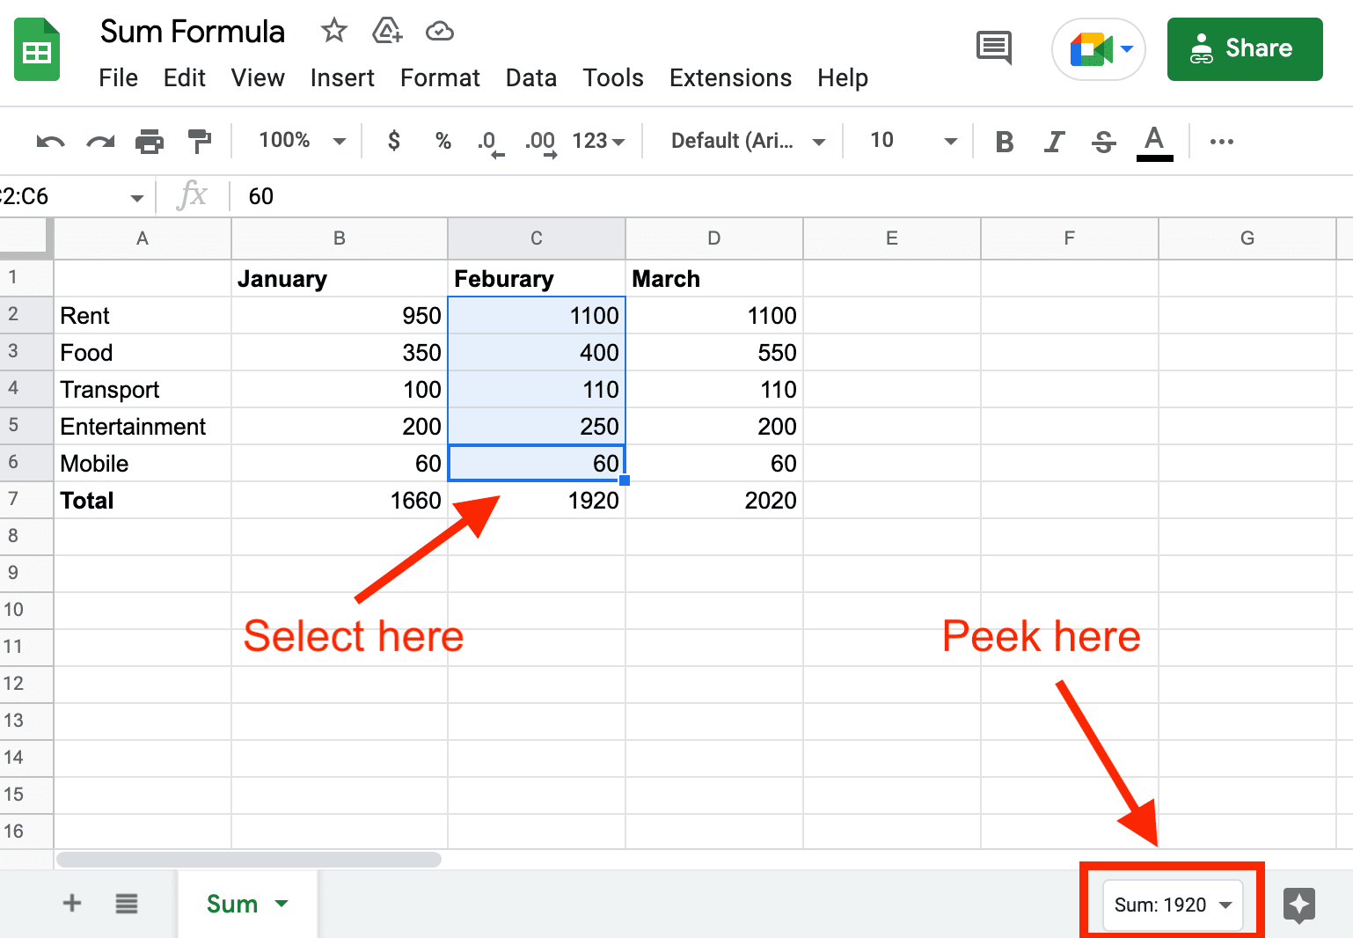Toggle italic formatting

1054,142
